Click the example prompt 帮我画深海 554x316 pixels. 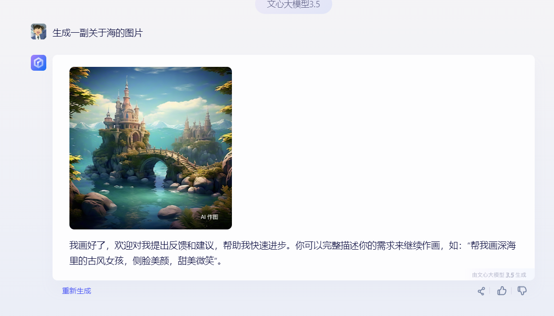(493, 245)
